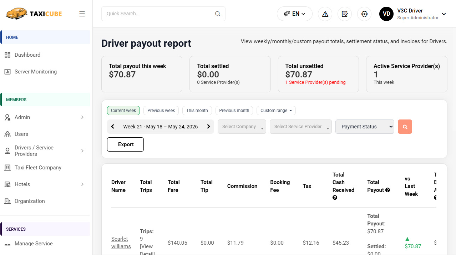Click the Organization icon in sidebar
Screen dimensions: 456x255
click(x=7, y=201)
